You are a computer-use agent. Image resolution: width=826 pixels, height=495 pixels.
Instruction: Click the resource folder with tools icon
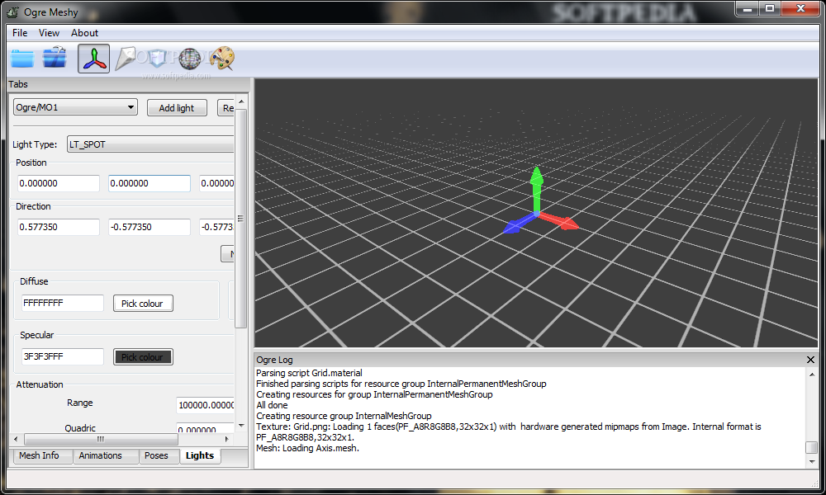[x=55, y=58]
